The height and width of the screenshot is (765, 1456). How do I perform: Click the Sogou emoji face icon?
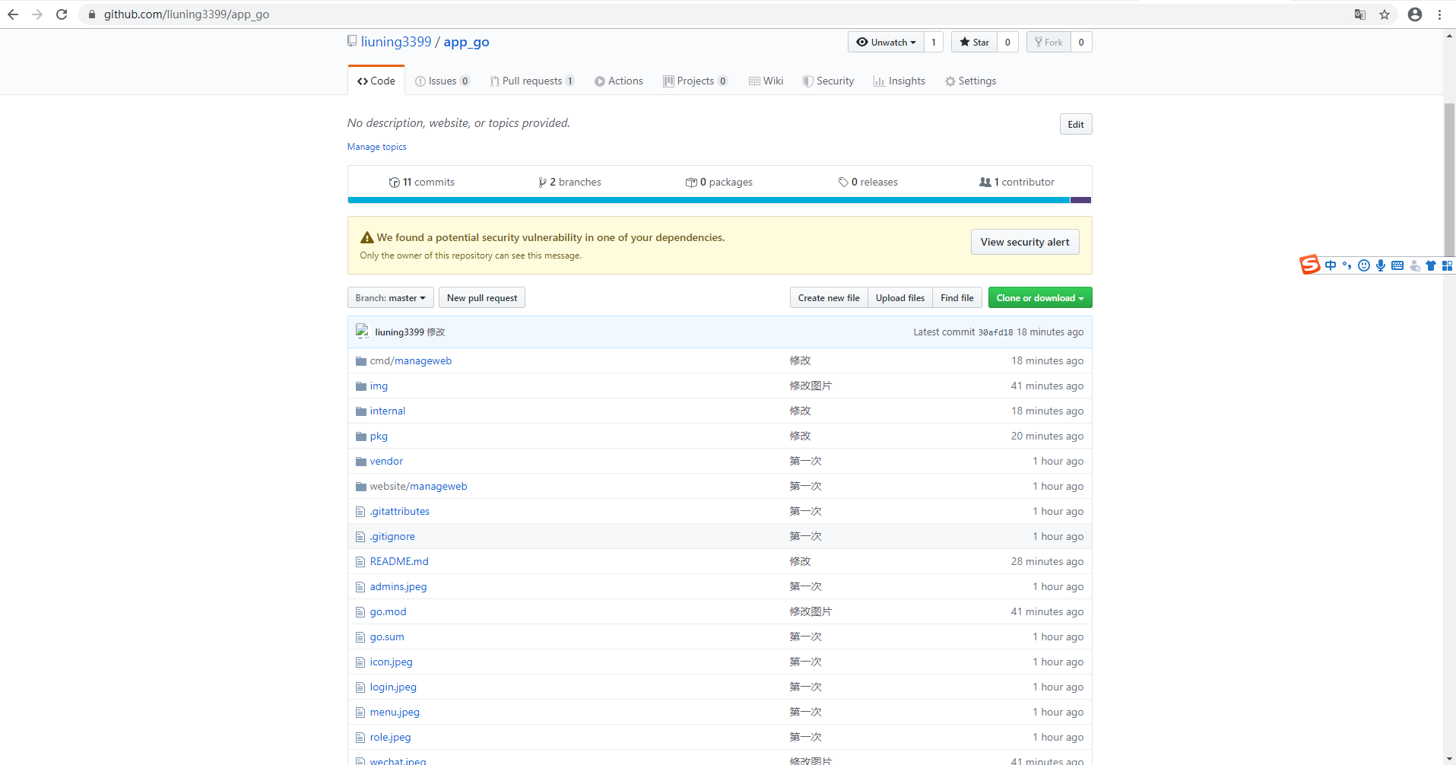[1364, 265]
